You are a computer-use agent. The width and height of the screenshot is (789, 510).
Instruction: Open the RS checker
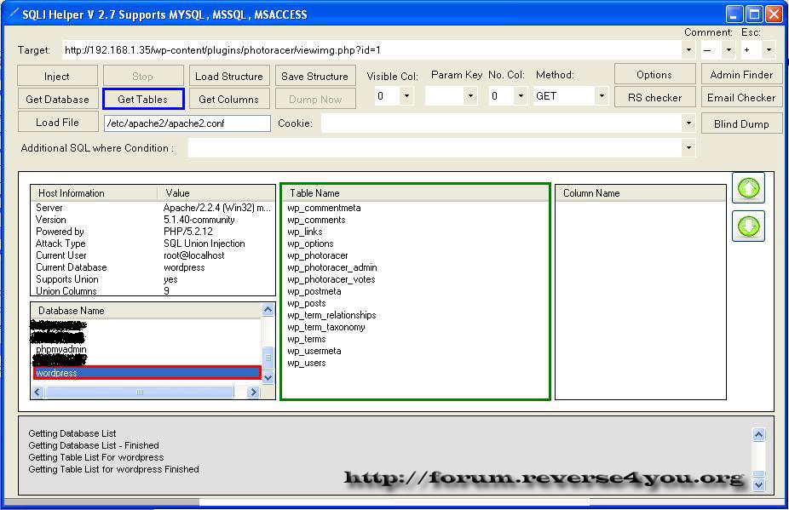tap(654, 98)
